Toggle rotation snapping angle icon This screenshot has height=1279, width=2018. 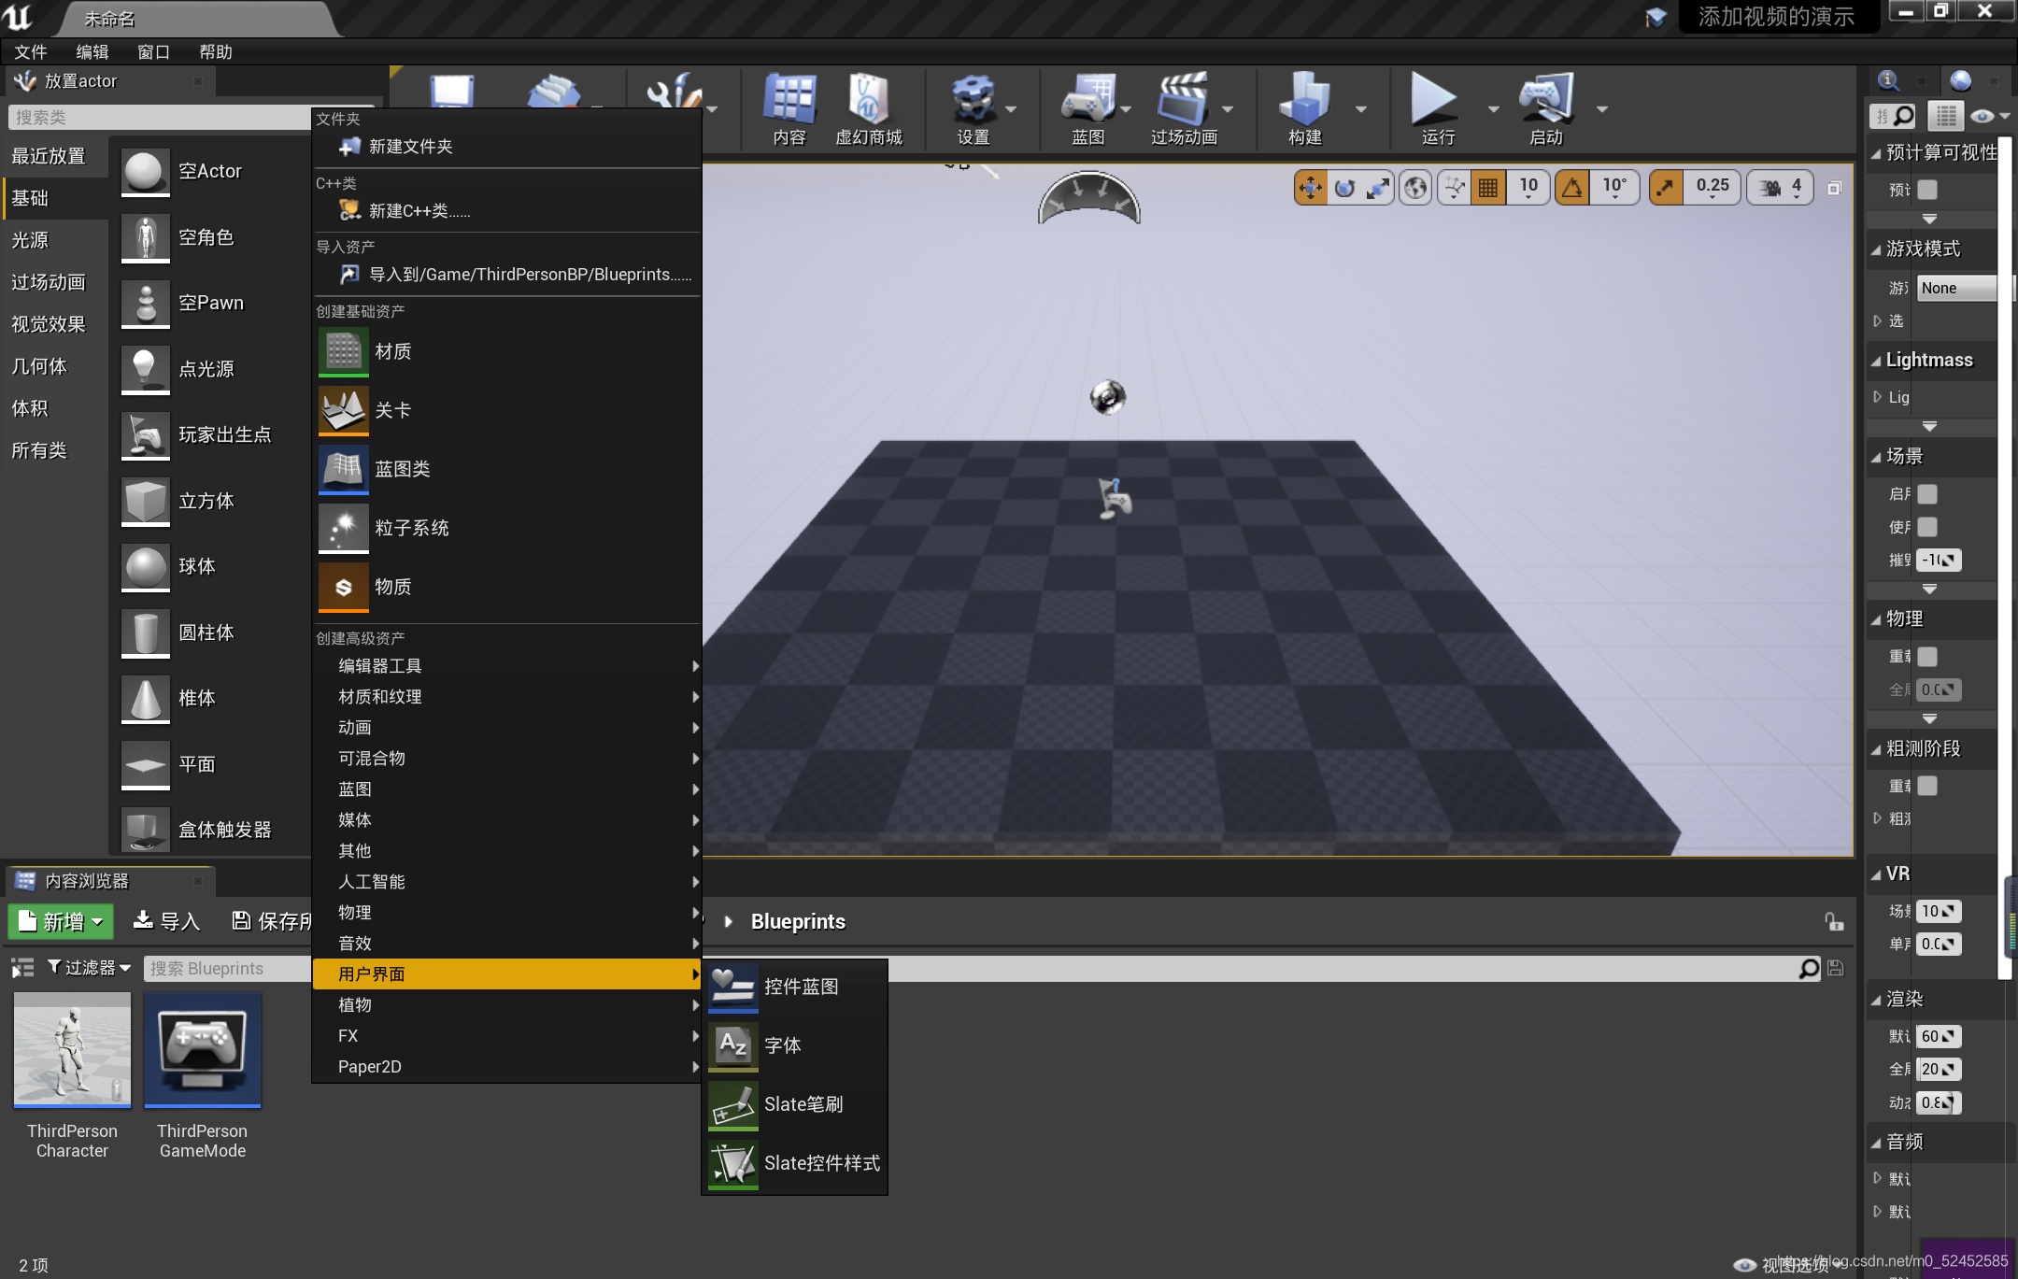[1573, 188]
